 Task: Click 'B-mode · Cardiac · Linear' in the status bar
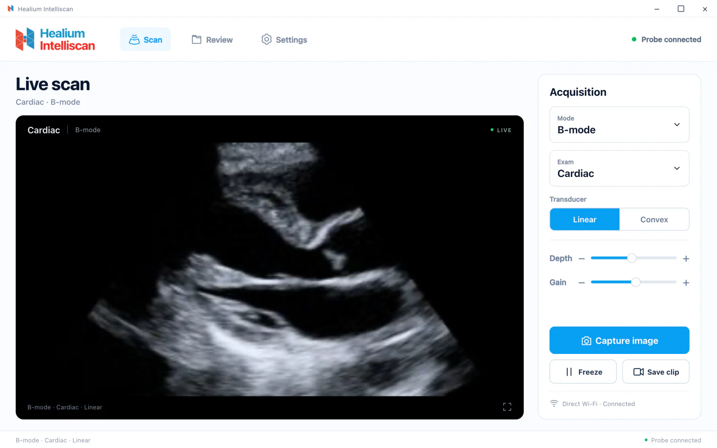(x=53, y=440)
